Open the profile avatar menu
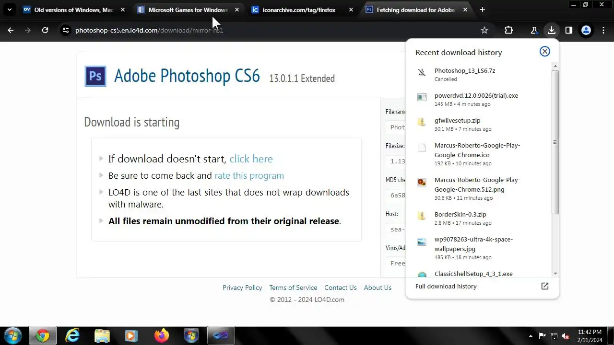 coord(586,30)
